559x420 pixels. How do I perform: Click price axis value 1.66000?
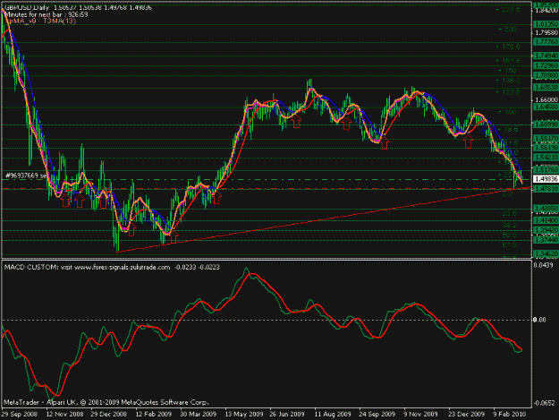click(x=546, y=99)
